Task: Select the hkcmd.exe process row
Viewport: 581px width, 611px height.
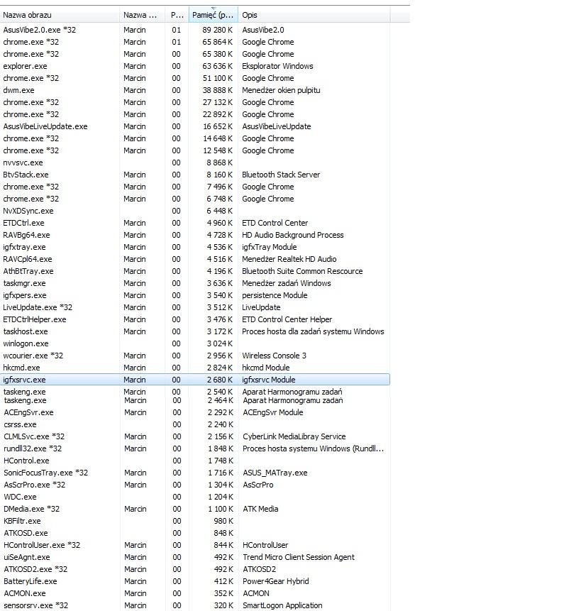Action: point(194,368)
